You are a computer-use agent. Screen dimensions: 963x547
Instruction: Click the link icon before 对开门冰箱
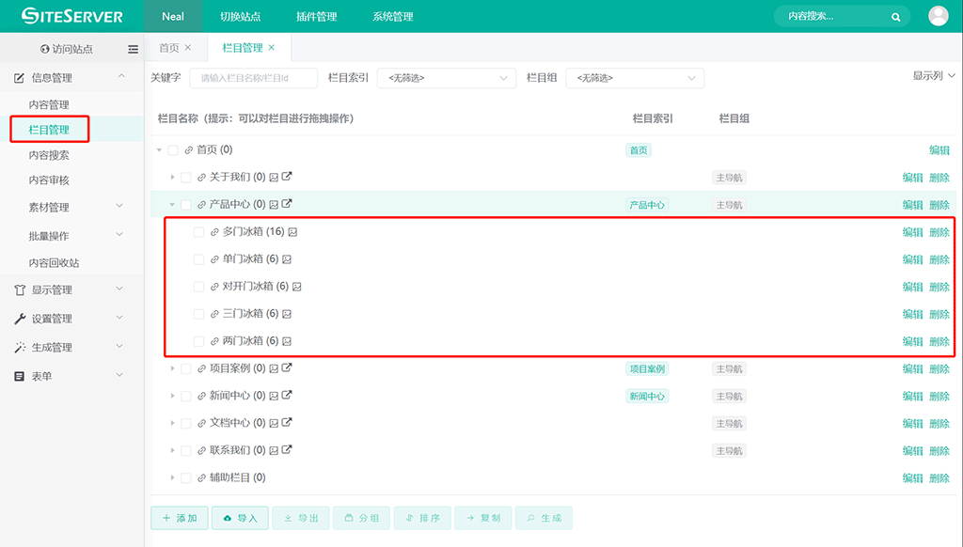[214, 287]
